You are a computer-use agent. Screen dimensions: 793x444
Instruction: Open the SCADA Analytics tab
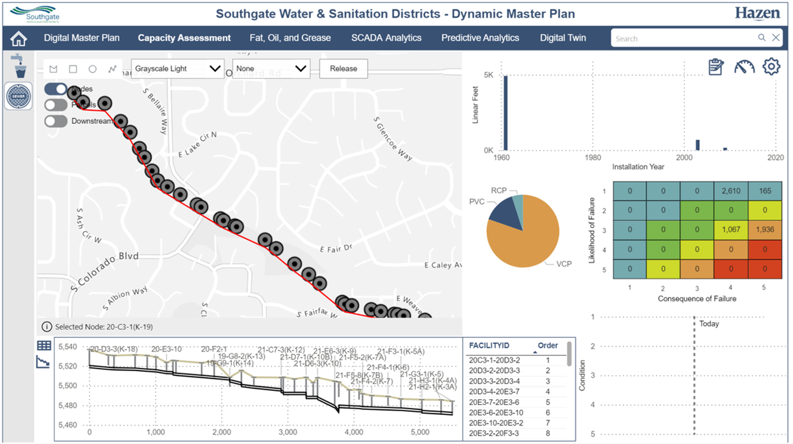(x=386, y=38)
